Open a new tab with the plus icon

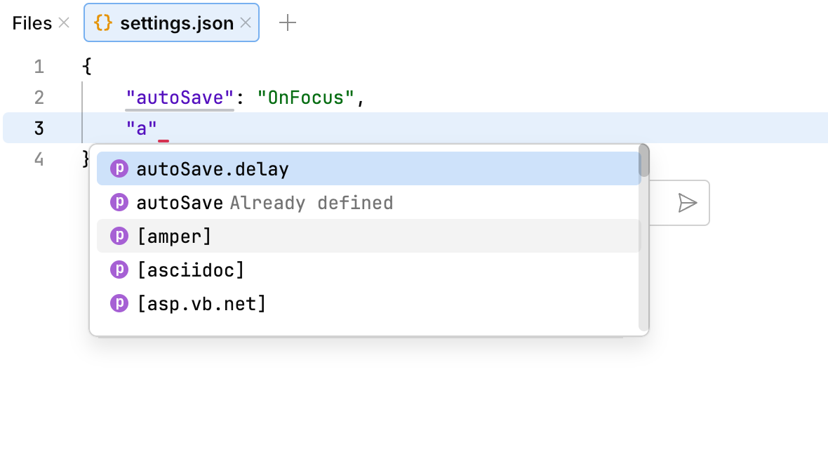[287, 22]
